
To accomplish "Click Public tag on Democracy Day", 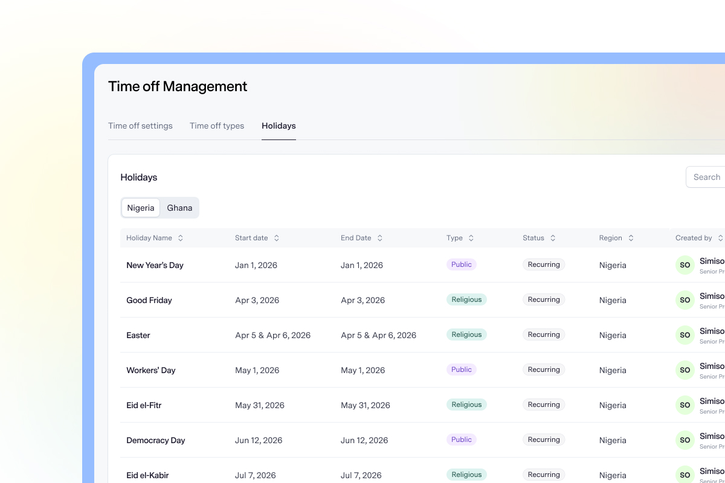I will coord(462,440).
